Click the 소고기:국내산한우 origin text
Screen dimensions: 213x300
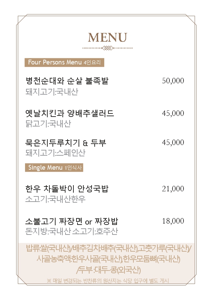(56, 199)
